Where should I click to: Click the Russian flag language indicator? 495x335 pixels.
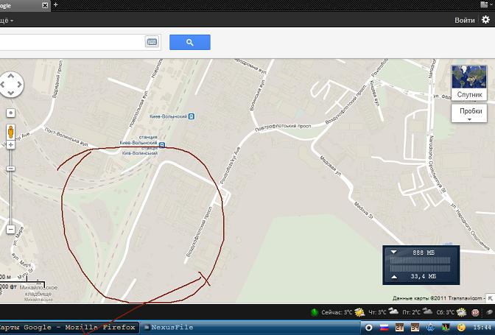[x=385, y=328]
